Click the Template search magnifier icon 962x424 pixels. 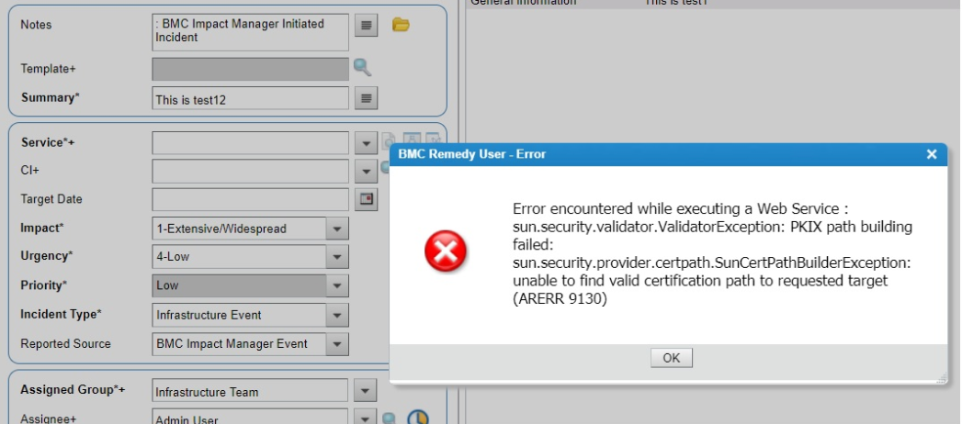point(363,67)
